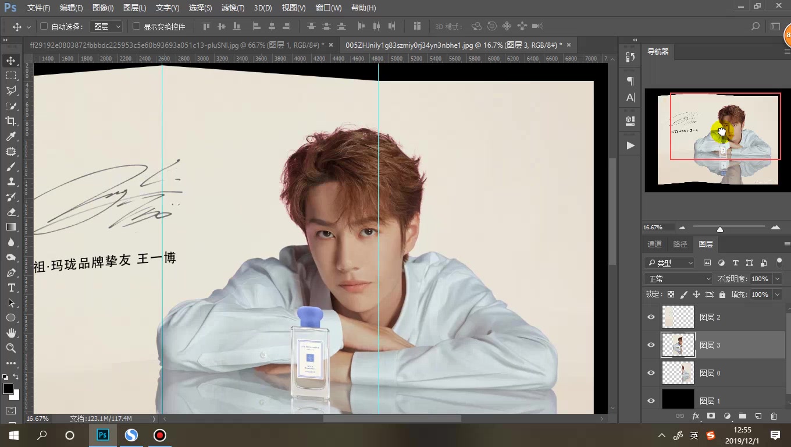Select the Eraser tool
This screenshot has width=791, height=447.
(x=10, y=212)
